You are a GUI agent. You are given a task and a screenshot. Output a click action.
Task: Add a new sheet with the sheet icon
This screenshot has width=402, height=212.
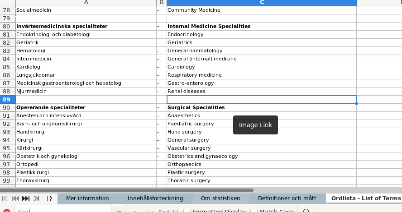pos(49,198)
